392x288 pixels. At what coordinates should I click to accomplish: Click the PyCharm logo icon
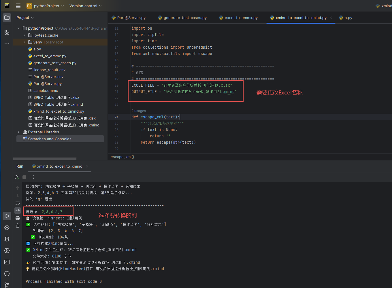[x=7, y=6]
